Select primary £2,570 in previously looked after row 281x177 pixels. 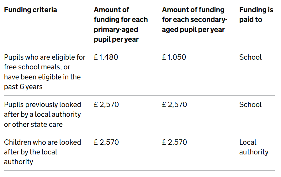[106, 105]
